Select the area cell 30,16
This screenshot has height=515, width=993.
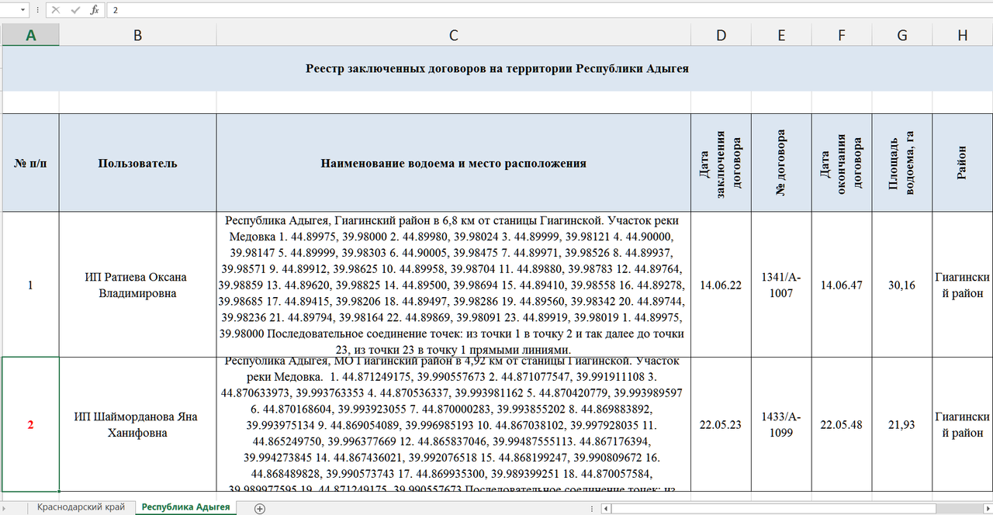pos(902,285)
